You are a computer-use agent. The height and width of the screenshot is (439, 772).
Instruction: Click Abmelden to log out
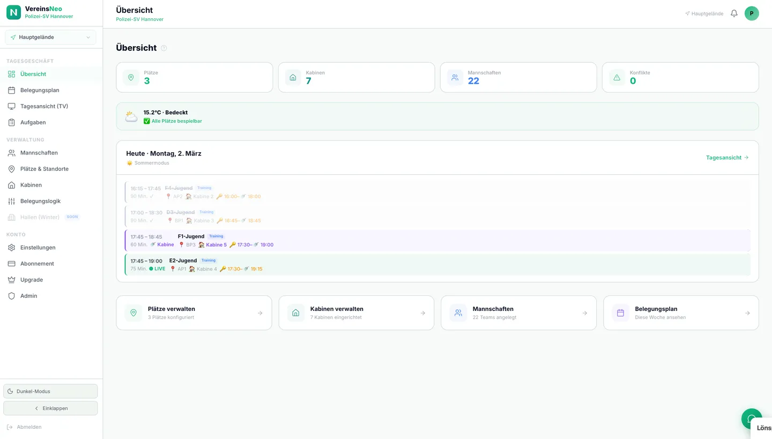click(x=29, y=427)
